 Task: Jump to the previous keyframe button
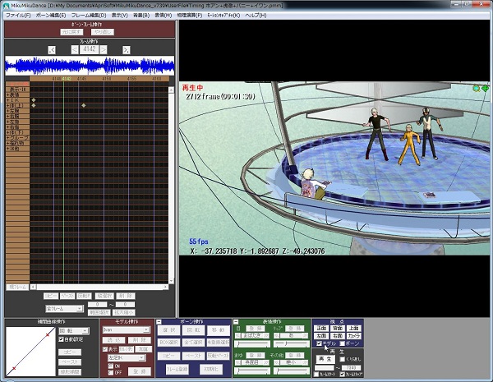pyautogui.click(x=52, y=50)
